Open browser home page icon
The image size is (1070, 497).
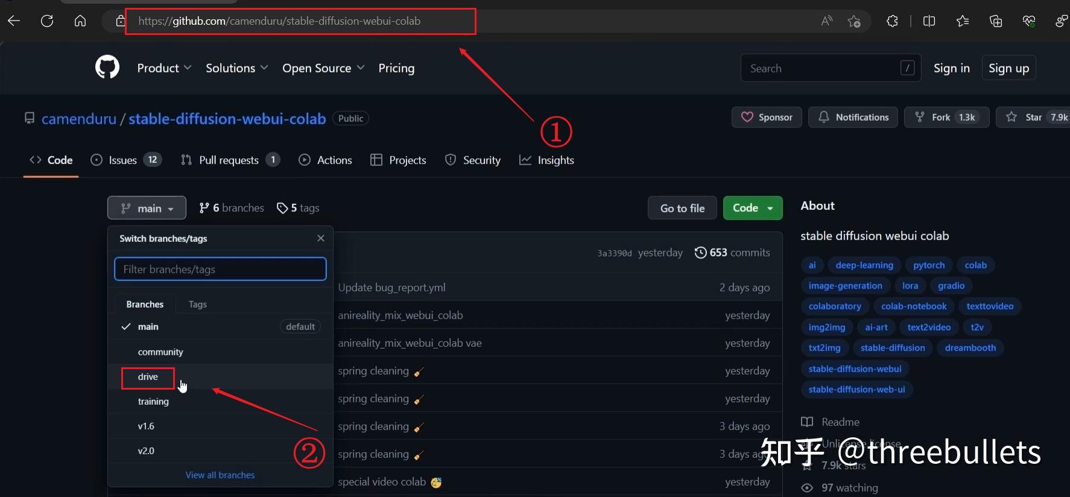pyautogui.click(x=80, y=21)
